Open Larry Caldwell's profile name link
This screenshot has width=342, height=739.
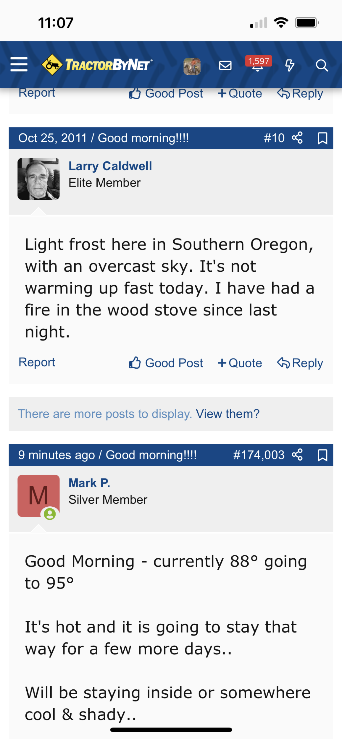110,166
